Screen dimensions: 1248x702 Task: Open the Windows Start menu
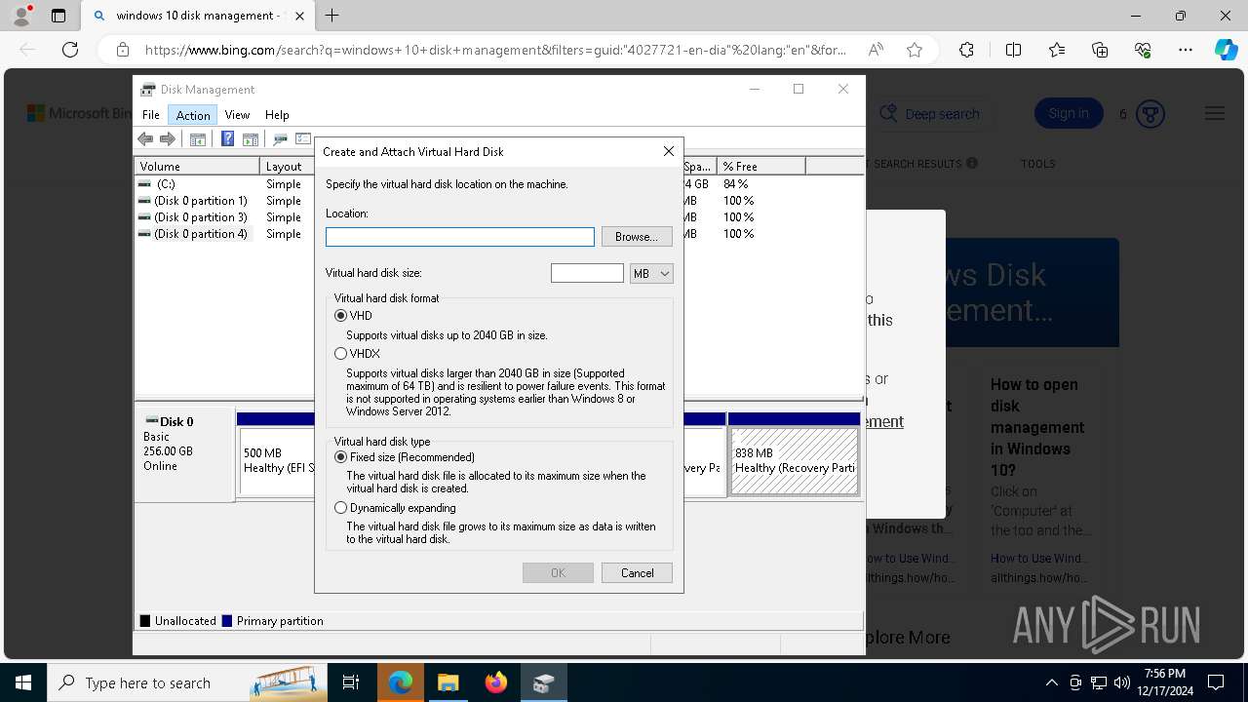pyautogui.click(x=23, y=682)
